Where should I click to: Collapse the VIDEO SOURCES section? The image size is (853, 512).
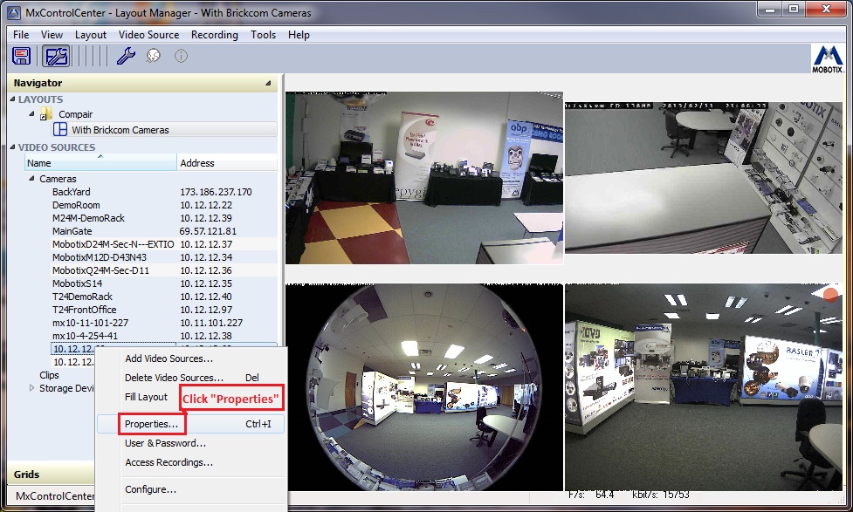coord(12,147)
